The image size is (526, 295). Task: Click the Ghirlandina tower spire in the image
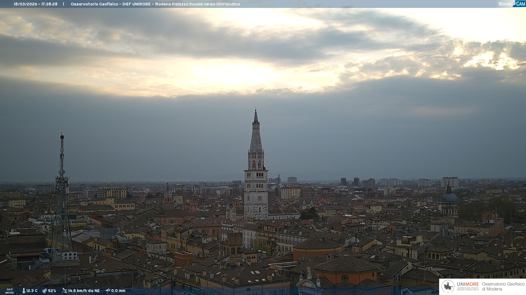(x=256, y=137)
